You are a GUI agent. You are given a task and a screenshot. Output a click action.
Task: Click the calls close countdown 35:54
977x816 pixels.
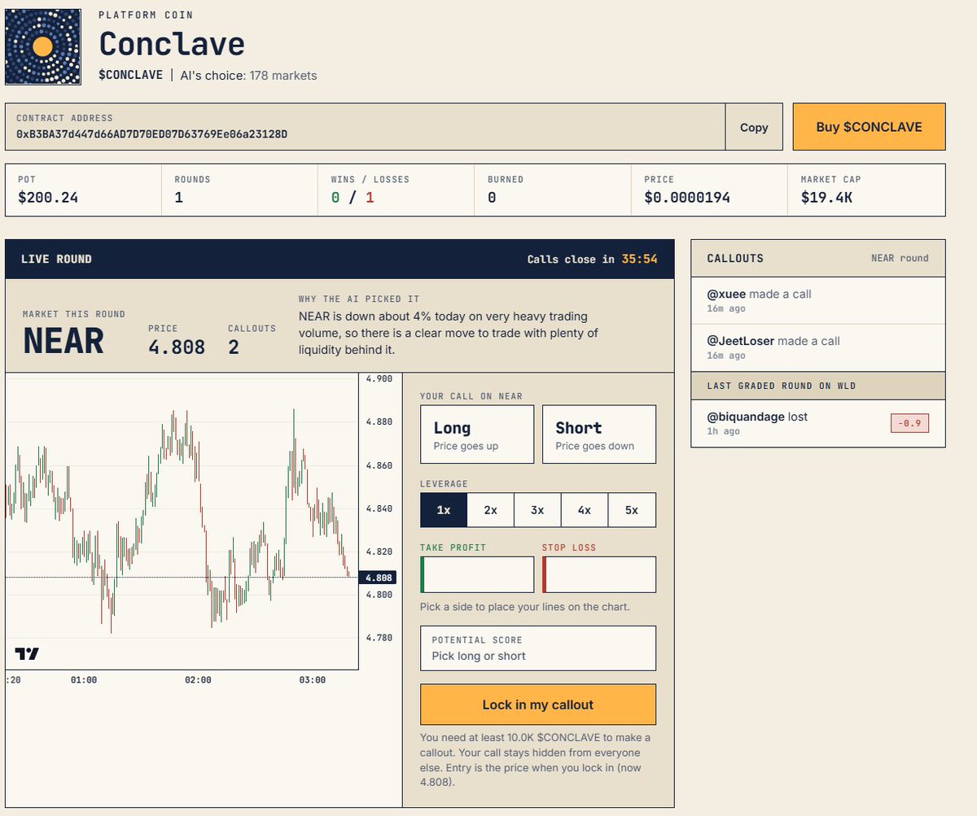pyautogui.click(x=639, y=259)
